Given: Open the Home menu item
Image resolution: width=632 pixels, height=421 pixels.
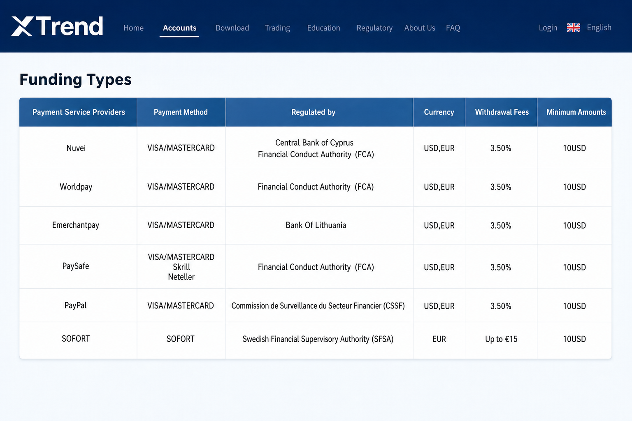Looking at the screenshot, I should click(133, 28).
